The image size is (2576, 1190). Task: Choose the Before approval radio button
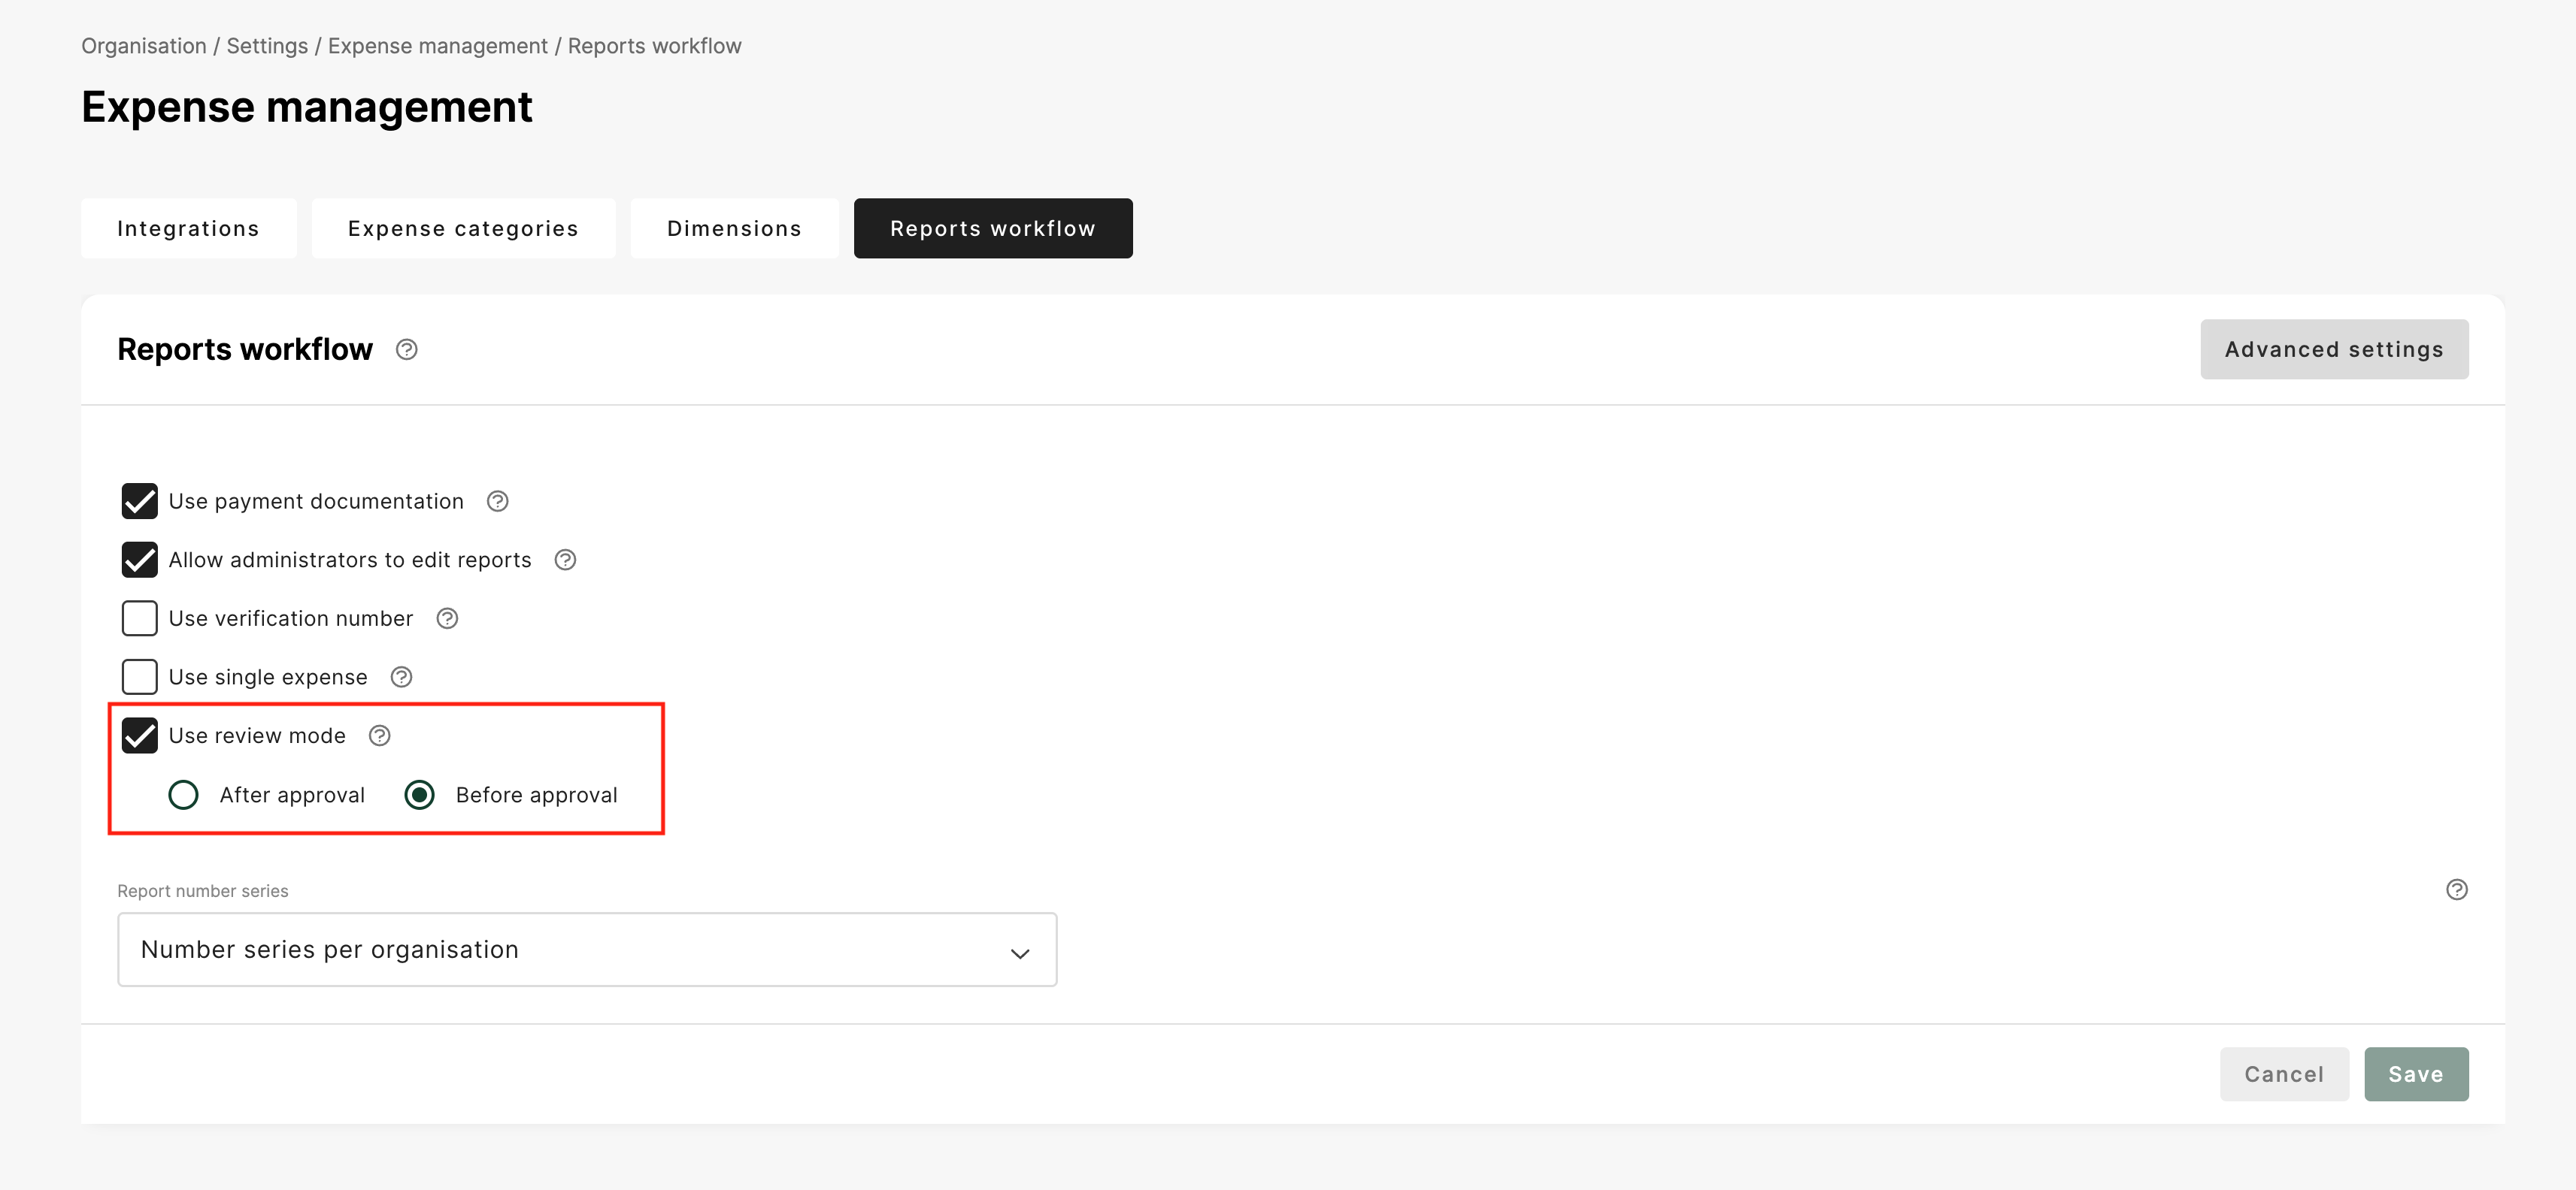[419, 796]
